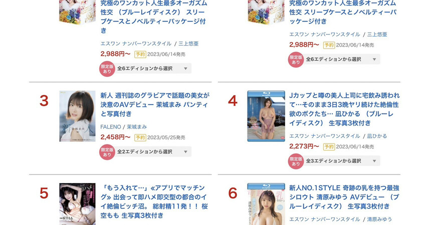Click the red rank number 5
Screen dimensions: 426x225
(x=44, y=193)
